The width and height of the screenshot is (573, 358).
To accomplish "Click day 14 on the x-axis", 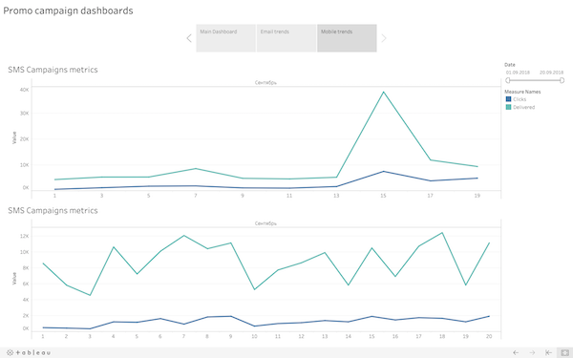I will (x=349, y=336).
